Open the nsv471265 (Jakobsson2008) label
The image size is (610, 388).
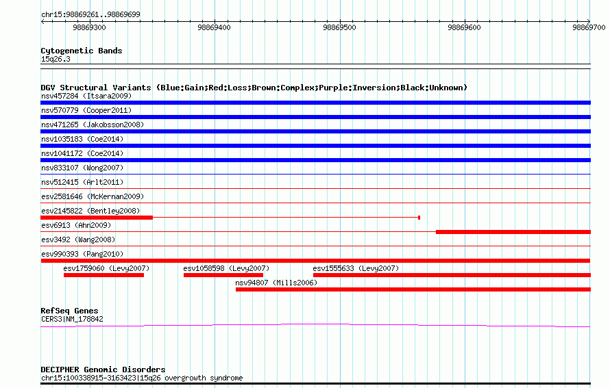click(93, 125)
